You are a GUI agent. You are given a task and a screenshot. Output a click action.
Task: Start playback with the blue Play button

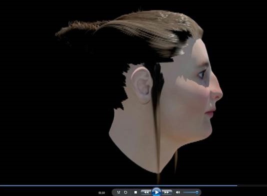[x=156, y=193]
